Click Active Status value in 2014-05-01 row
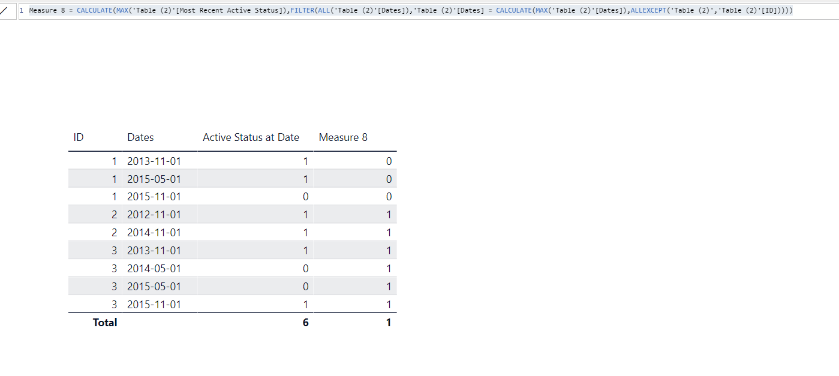This screenshot has height=376, width=839. pos(306,269)
